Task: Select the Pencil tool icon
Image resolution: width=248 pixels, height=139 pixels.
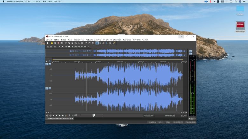Action: [103, 43]
